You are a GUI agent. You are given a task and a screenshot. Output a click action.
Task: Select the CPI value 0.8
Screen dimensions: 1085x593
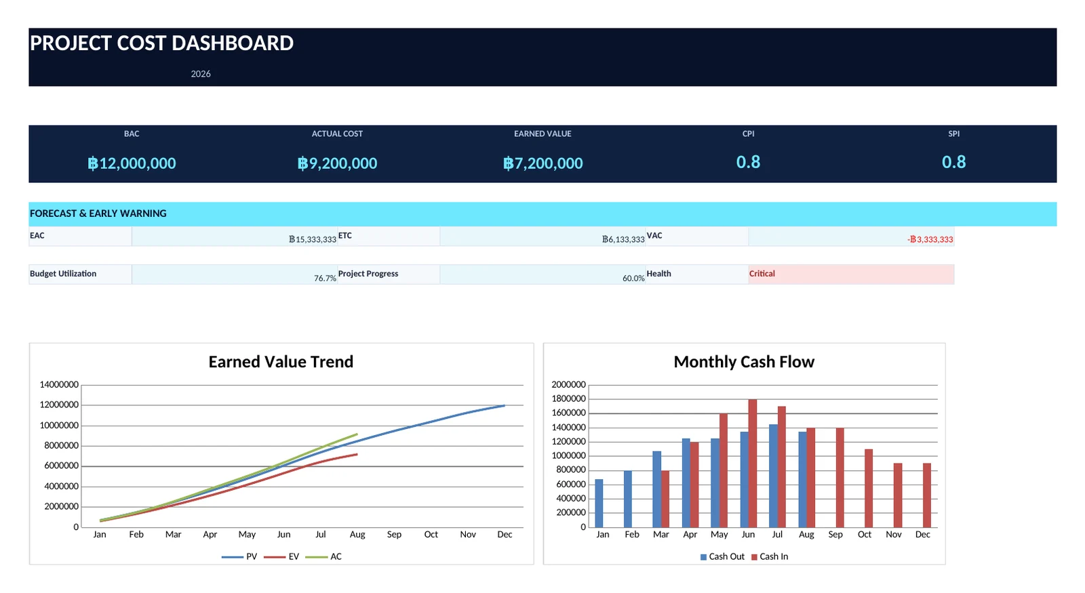(748, 162)
